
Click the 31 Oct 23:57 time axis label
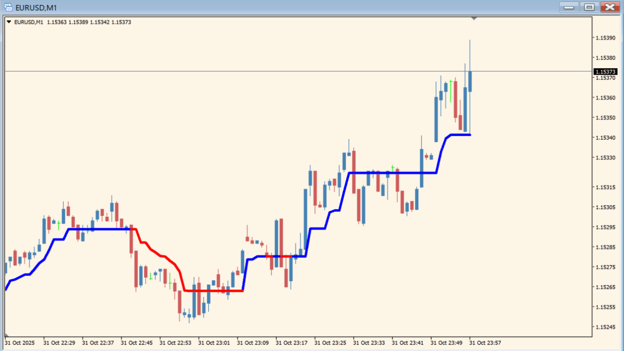pyautogui.click(x=485, y=343)
